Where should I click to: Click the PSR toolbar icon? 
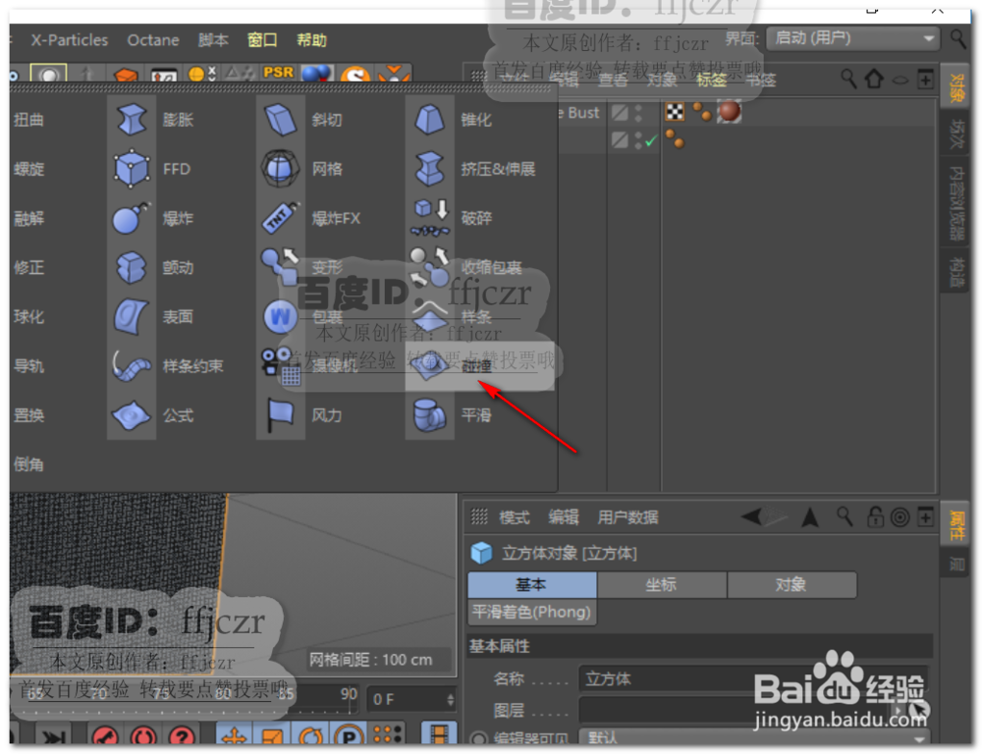click(279, 73)
